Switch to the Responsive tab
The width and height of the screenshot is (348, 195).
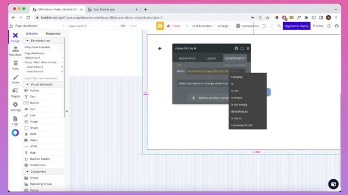53,34
